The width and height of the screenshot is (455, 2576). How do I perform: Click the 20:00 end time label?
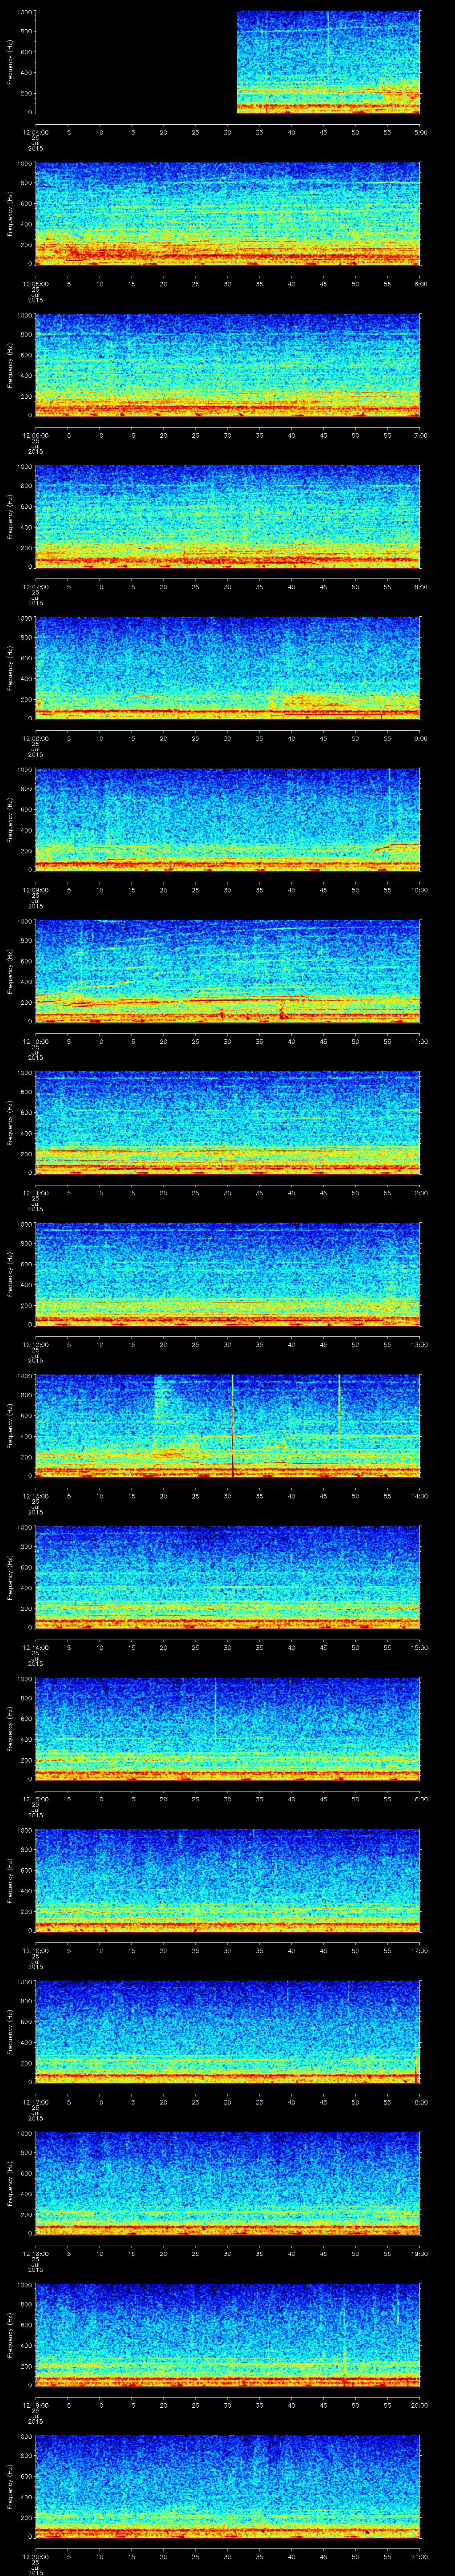click(420, 2405)
